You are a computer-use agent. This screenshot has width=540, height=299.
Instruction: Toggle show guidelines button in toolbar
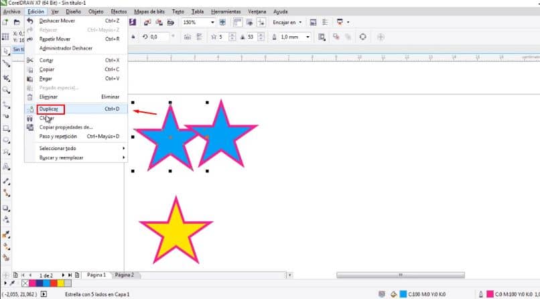click(x=261, y=22)
